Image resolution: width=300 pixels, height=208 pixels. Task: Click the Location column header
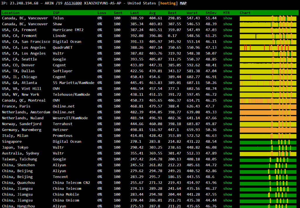click(11, 13)
